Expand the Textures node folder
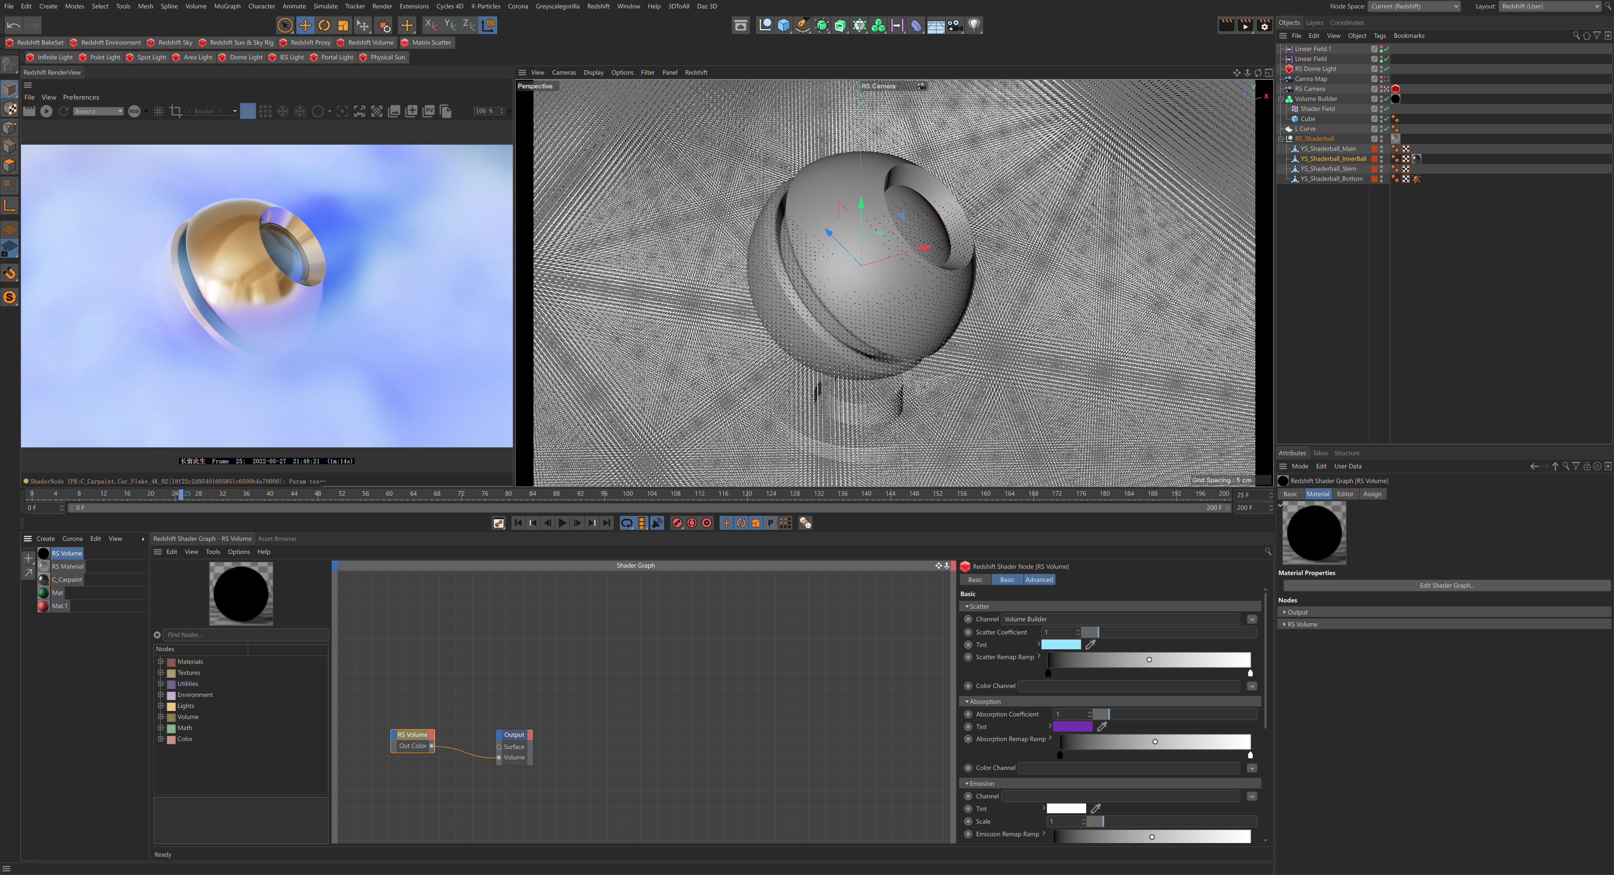Viewport: 1614px width, 875px height. [161, 673]
